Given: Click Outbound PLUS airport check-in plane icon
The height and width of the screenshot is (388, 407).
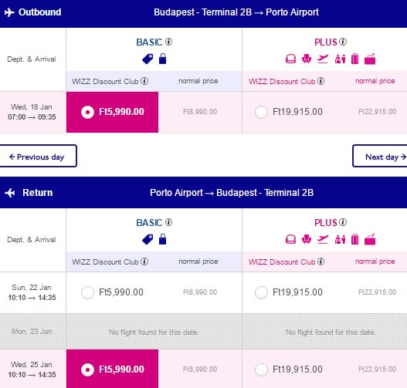Looking at the screenshot, I should [323, 59].
